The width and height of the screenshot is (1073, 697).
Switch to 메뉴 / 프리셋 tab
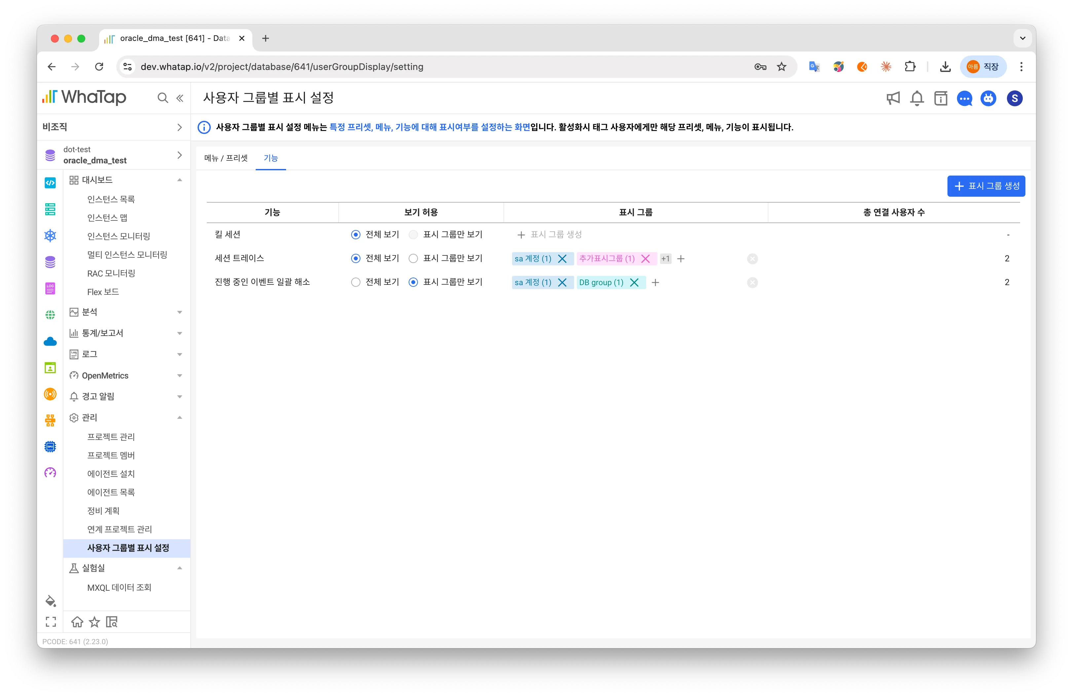(x=226, y=158)
